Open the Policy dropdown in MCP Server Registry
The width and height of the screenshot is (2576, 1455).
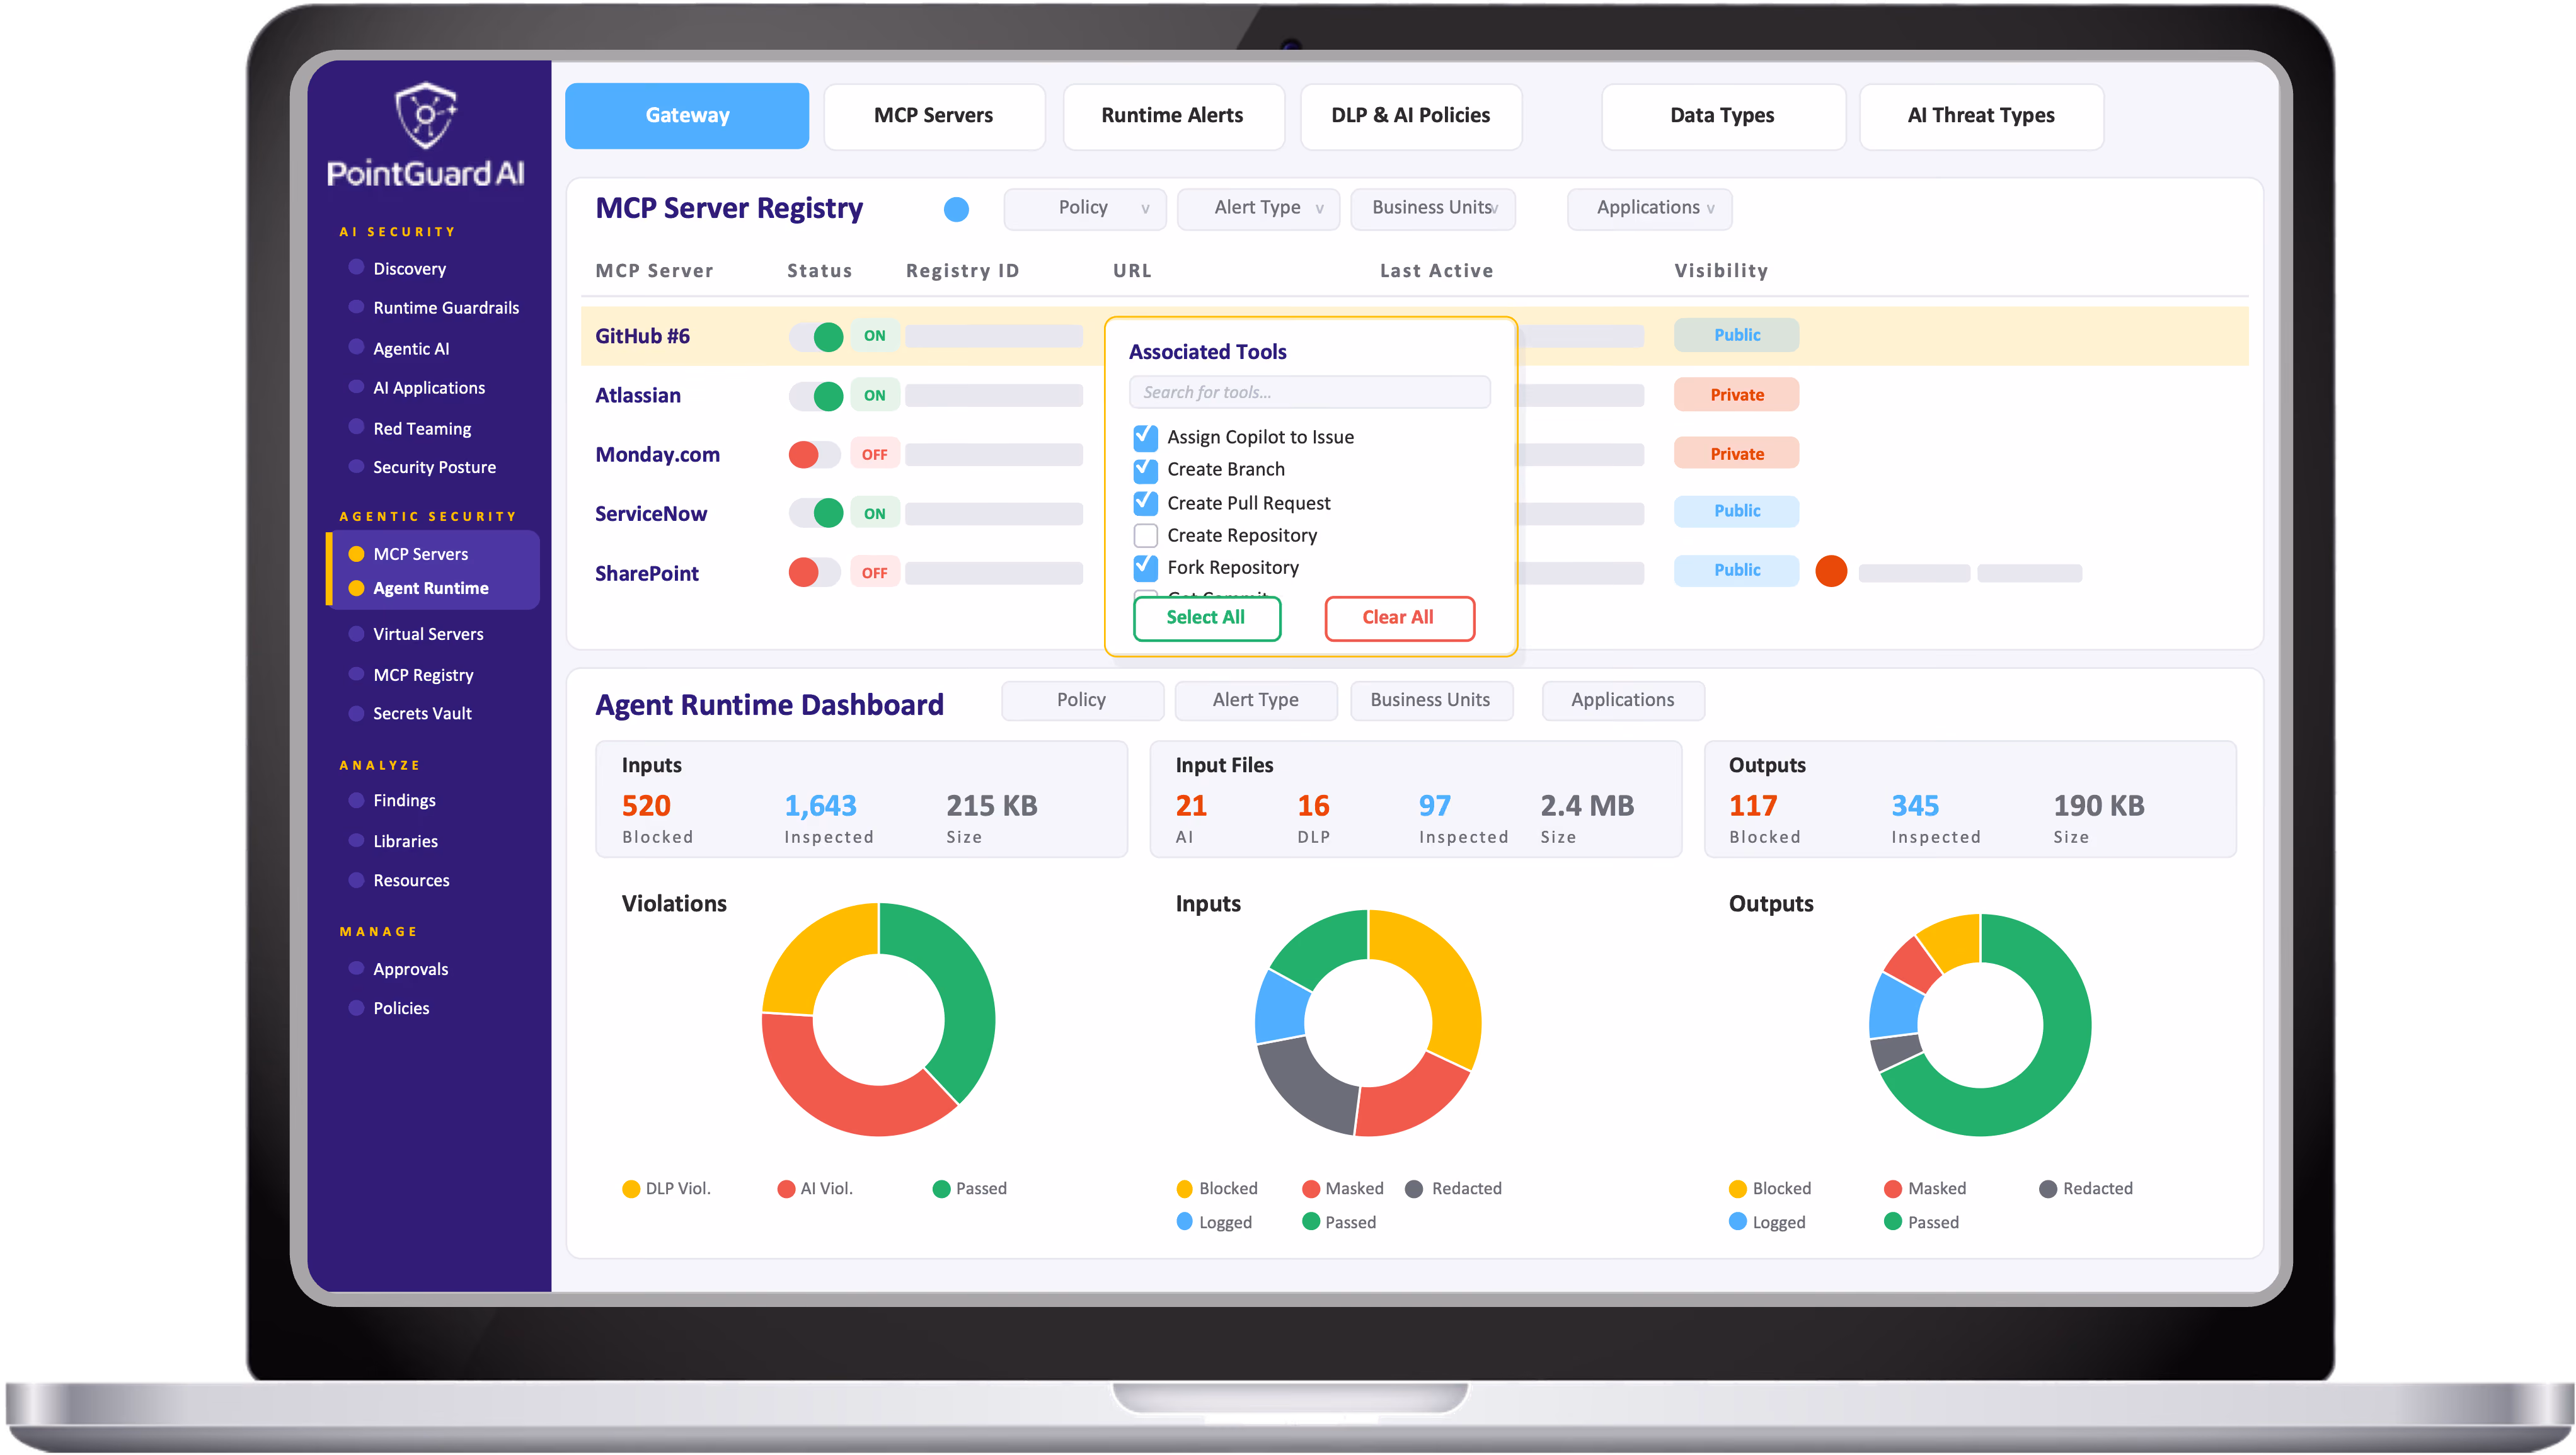[x=1085, y=208]
